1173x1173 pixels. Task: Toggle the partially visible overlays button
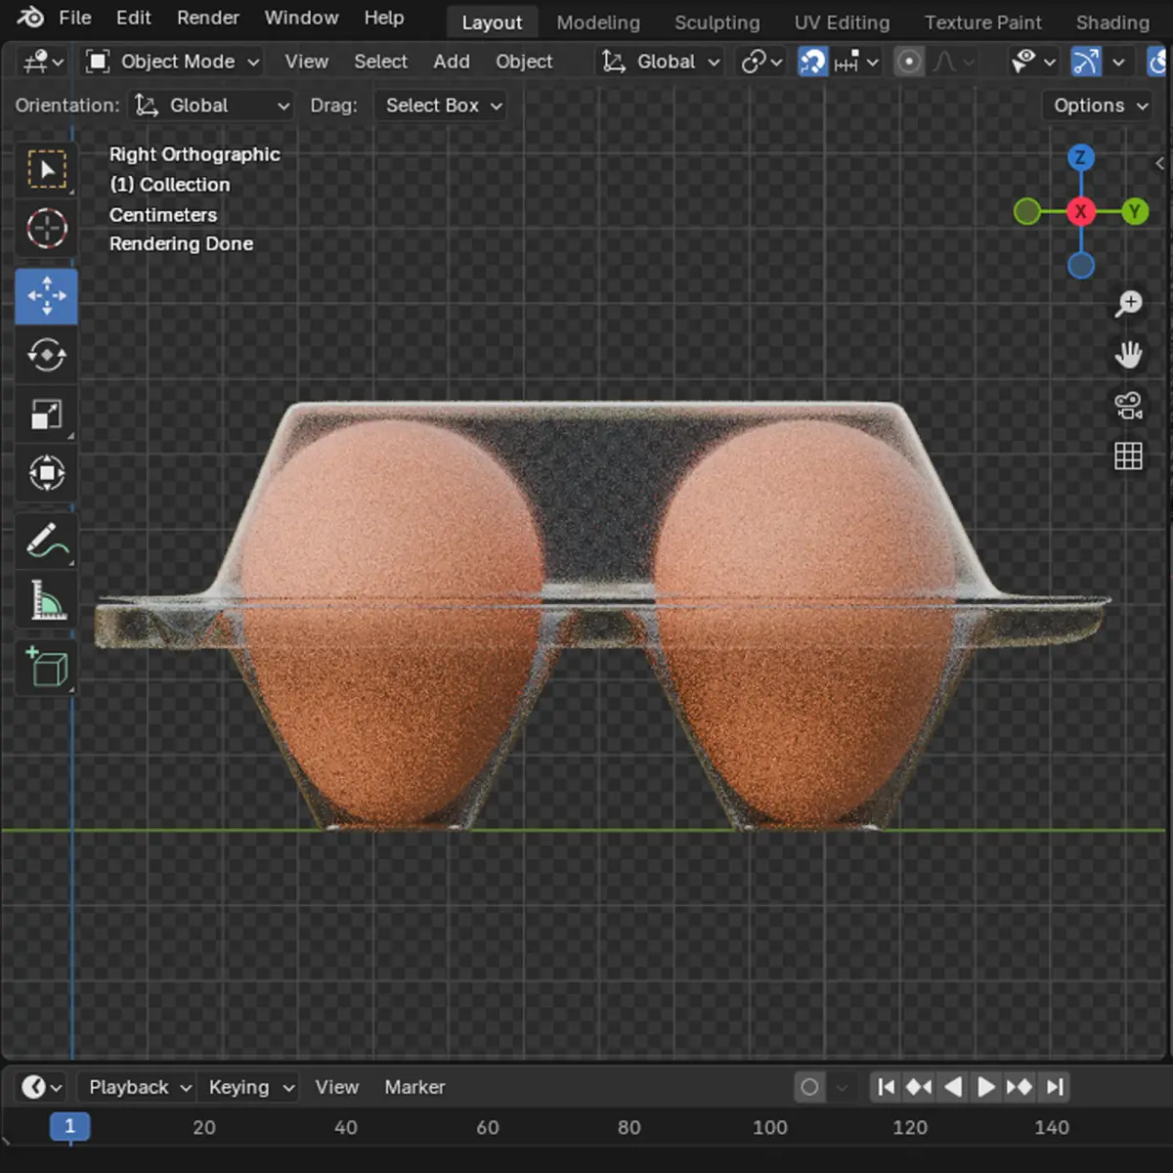[x=1157, y=62]
